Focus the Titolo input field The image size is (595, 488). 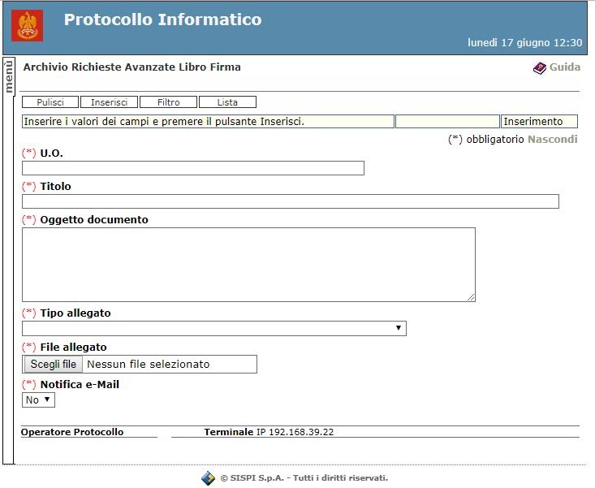pyautogui.click(x=291, y=201)
